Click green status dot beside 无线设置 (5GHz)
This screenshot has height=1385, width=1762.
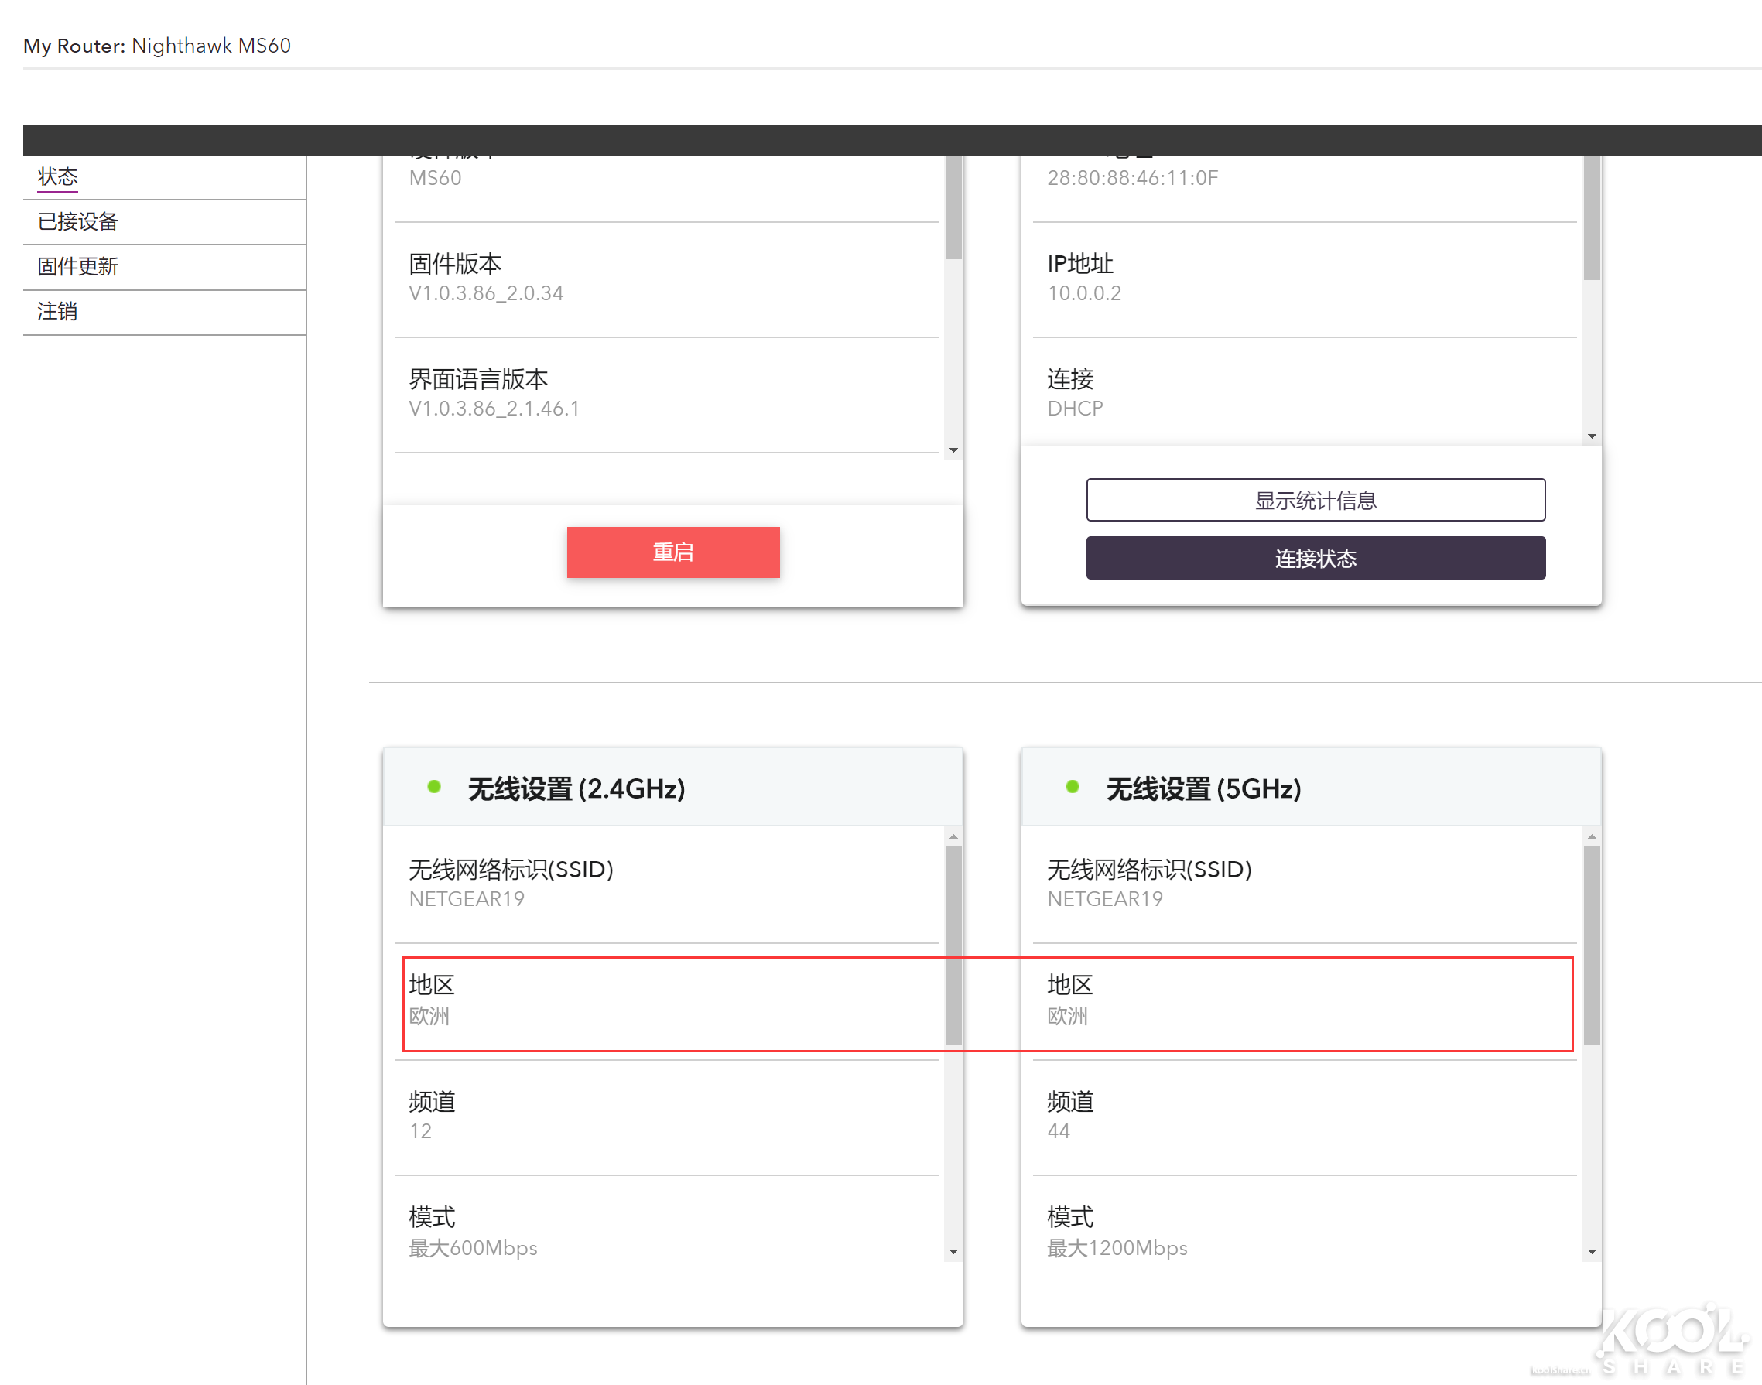click(1072, 787)
